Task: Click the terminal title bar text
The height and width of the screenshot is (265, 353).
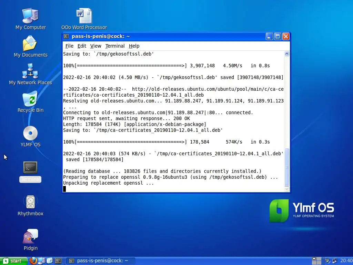Action: click(101, 36)
